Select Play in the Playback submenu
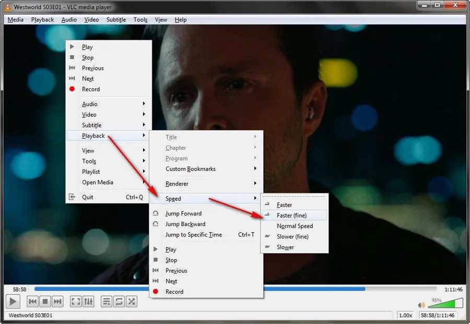 tap(206, 249)
